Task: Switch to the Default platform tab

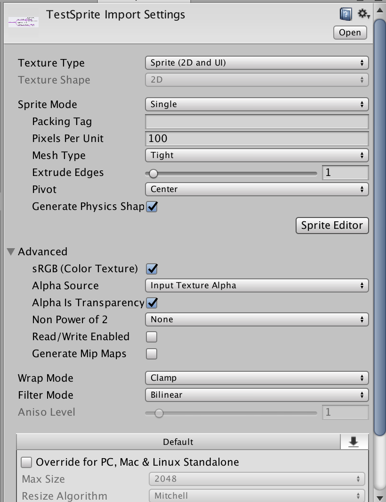Action: pos(178,442)
